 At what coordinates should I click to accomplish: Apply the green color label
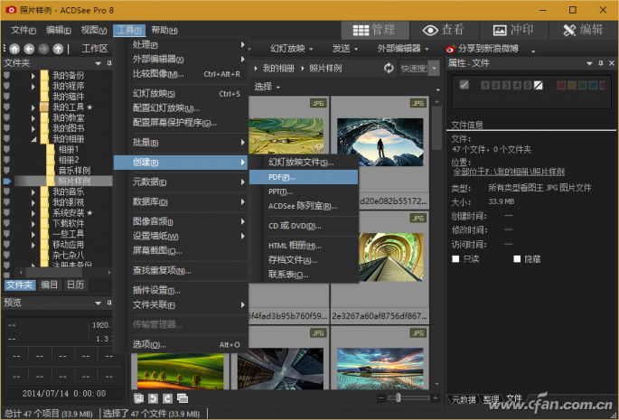click(x=582, y=85)
